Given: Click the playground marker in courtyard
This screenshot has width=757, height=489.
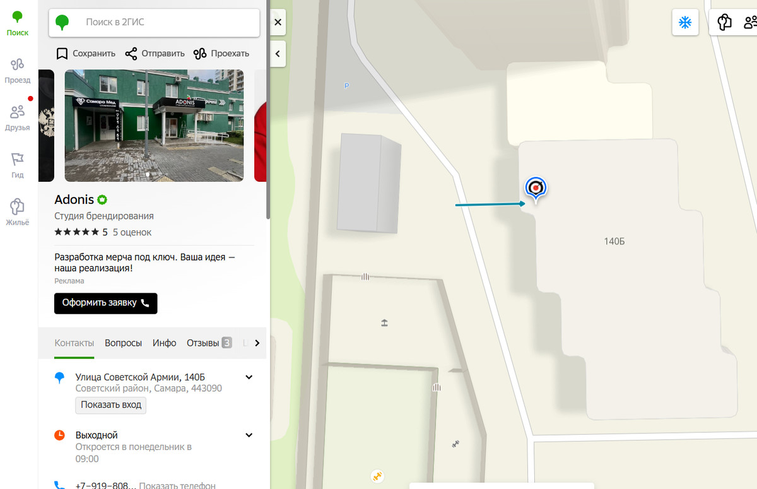Looking at the screenshot, I should pyautogui.click(x=384, y=323).
